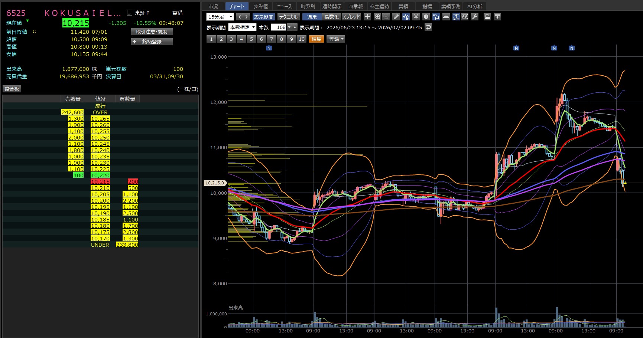This screenshot has width=643, height=338.
Task: Click the chart scale settings icon
Action: coord(465,17)
